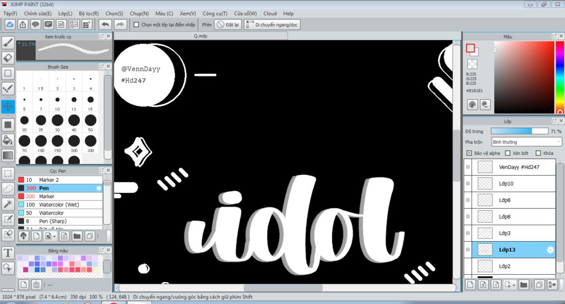Switch to the Q.mdp document tab
Image resolution: width=565 pixels, height=304 pixels.
[x=201, y=36]
